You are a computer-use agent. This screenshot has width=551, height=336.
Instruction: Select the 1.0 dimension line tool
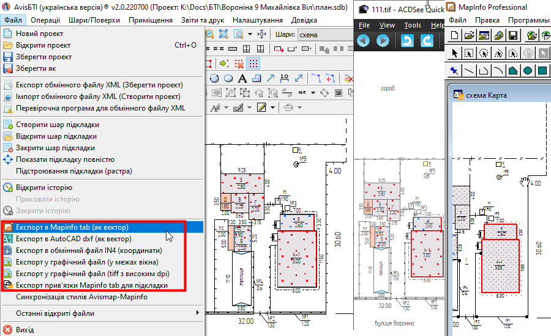pos(285,79)
